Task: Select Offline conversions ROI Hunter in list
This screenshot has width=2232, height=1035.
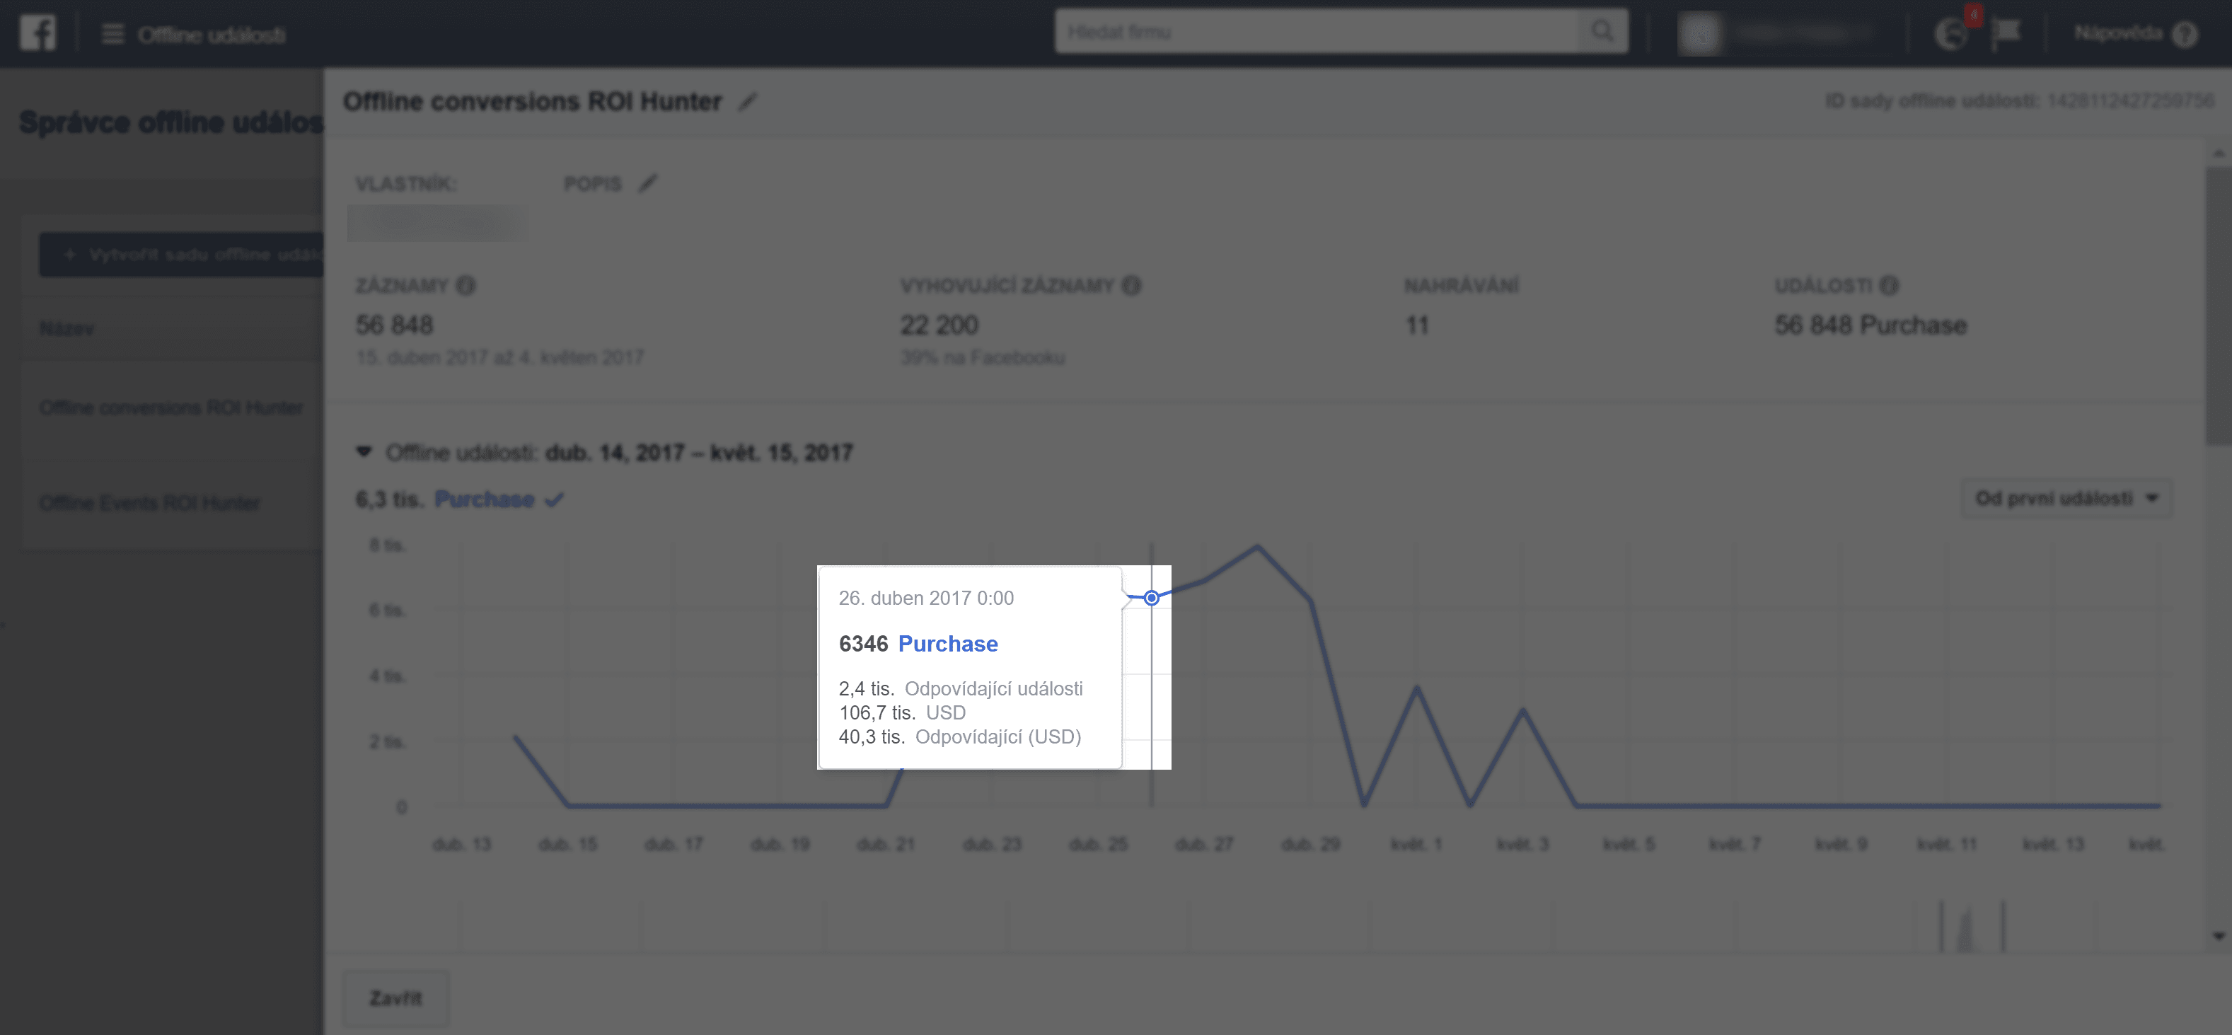Action: click(170, 407)
